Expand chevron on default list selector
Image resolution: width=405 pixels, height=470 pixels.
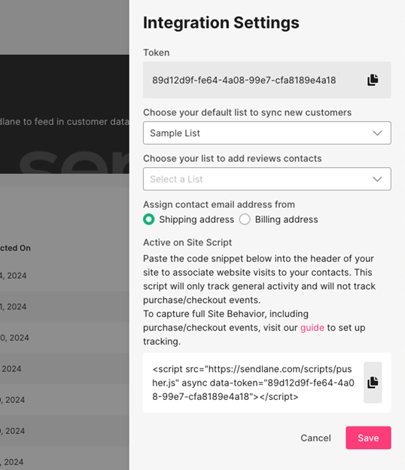(x=377, y=133)
